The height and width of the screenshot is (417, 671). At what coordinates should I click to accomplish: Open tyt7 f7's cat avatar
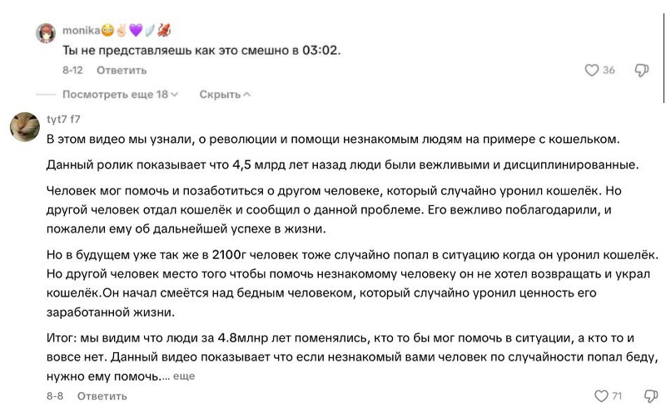(25, 127)
